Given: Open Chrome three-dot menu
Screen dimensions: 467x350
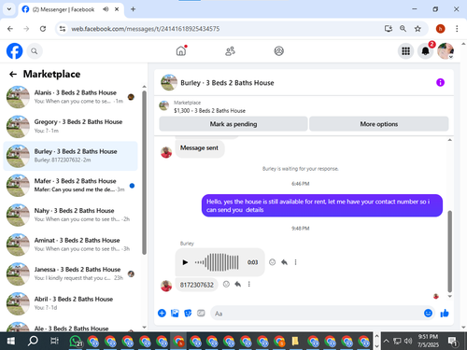Looking at the screenshot, I should coord(457,29).
